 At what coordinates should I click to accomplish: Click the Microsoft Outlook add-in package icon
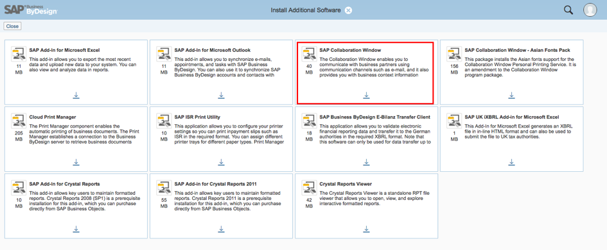tap(164, 54)
